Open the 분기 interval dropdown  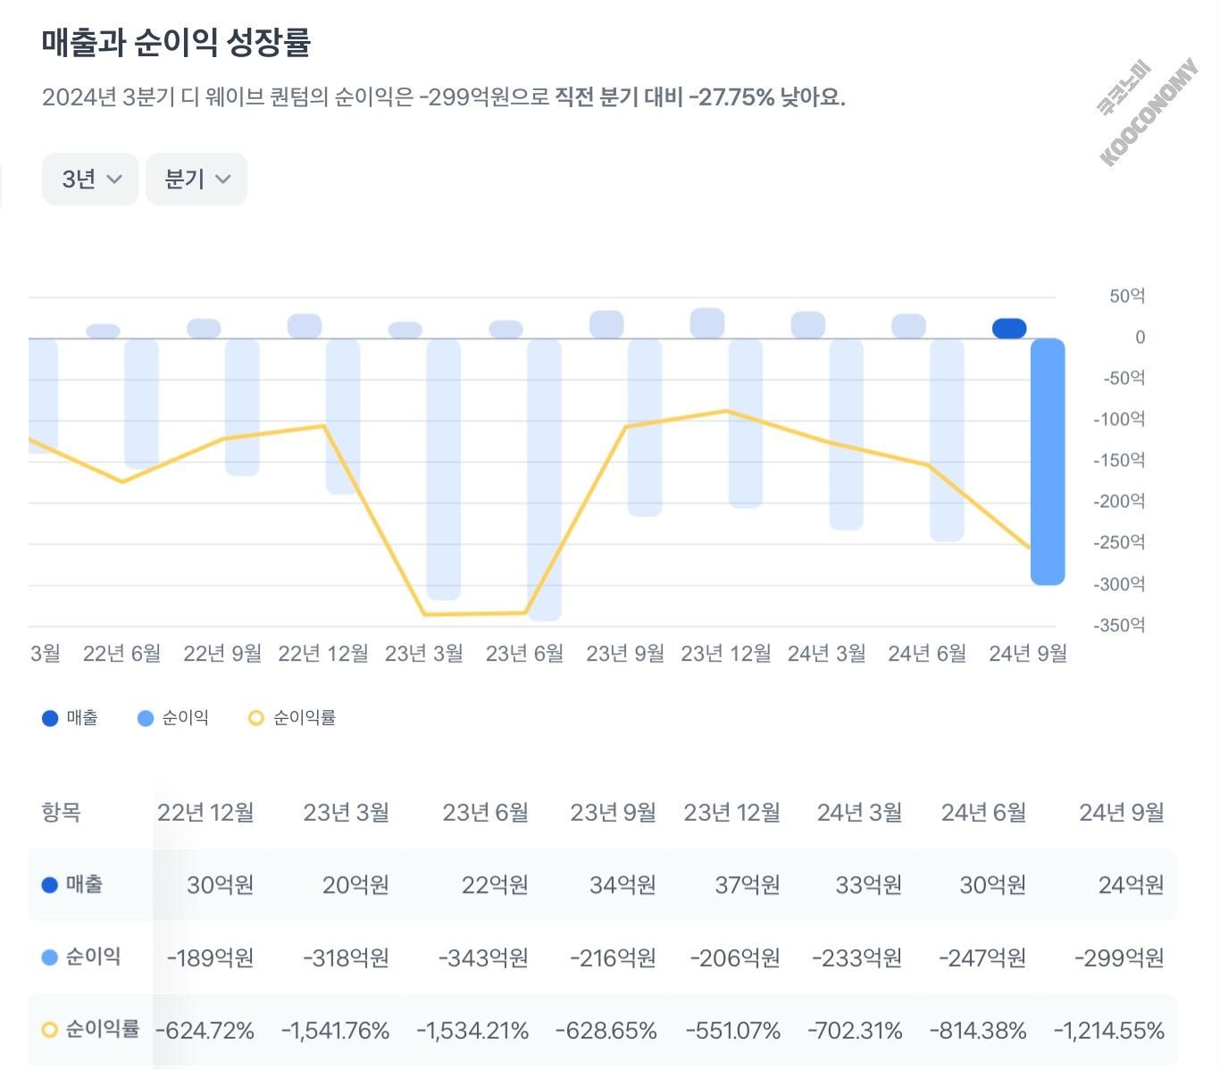(x=196, y=180)
